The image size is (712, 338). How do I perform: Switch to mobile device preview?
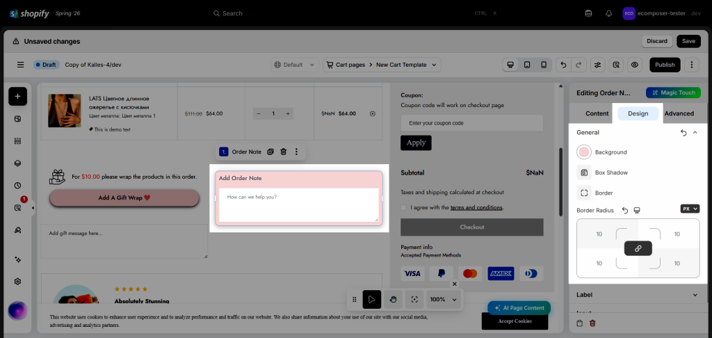tap(544, 65)
